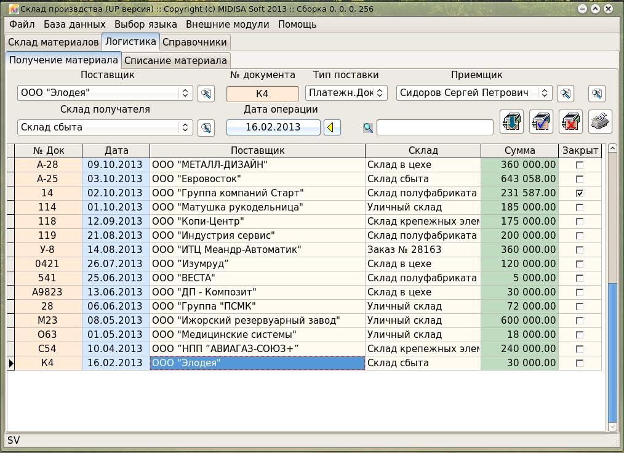This screenshot has height=453, width=624.
Task: Open the База данных menu
Action: pos(74,25)
